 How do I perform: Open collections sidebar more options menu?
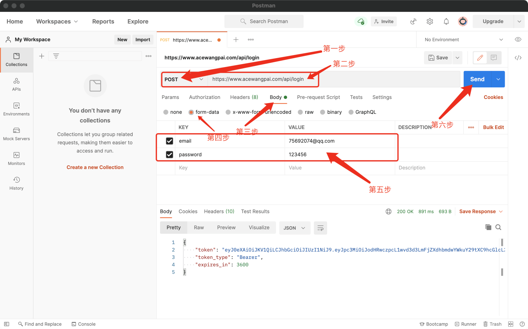click(x=148, y=56)
